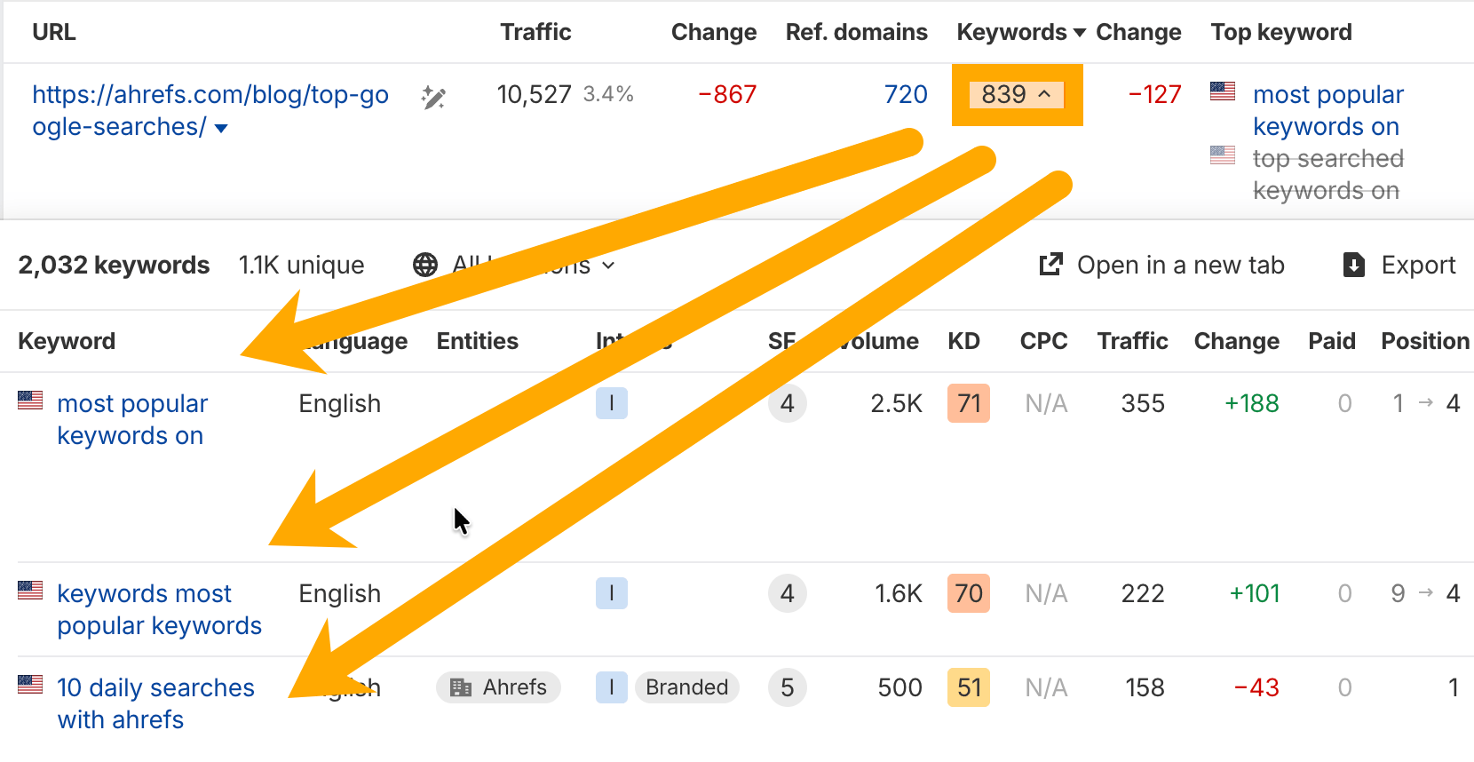Screen dimensions: 1474x762
Task: Click the Ahrefs entity badge
Action: [x=498, y=687]
